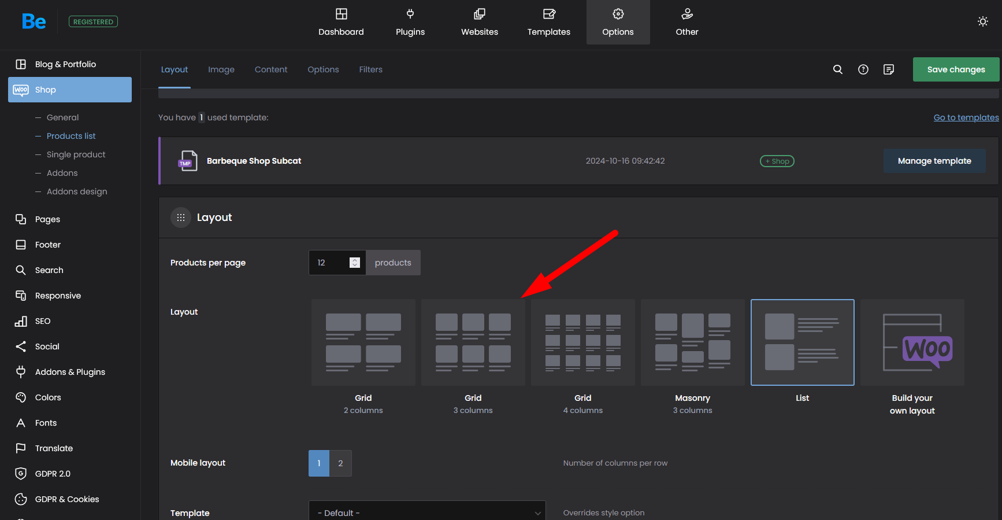
Task: Open GDPR 2.0 settings in sidebar
Action: [70, 474]
